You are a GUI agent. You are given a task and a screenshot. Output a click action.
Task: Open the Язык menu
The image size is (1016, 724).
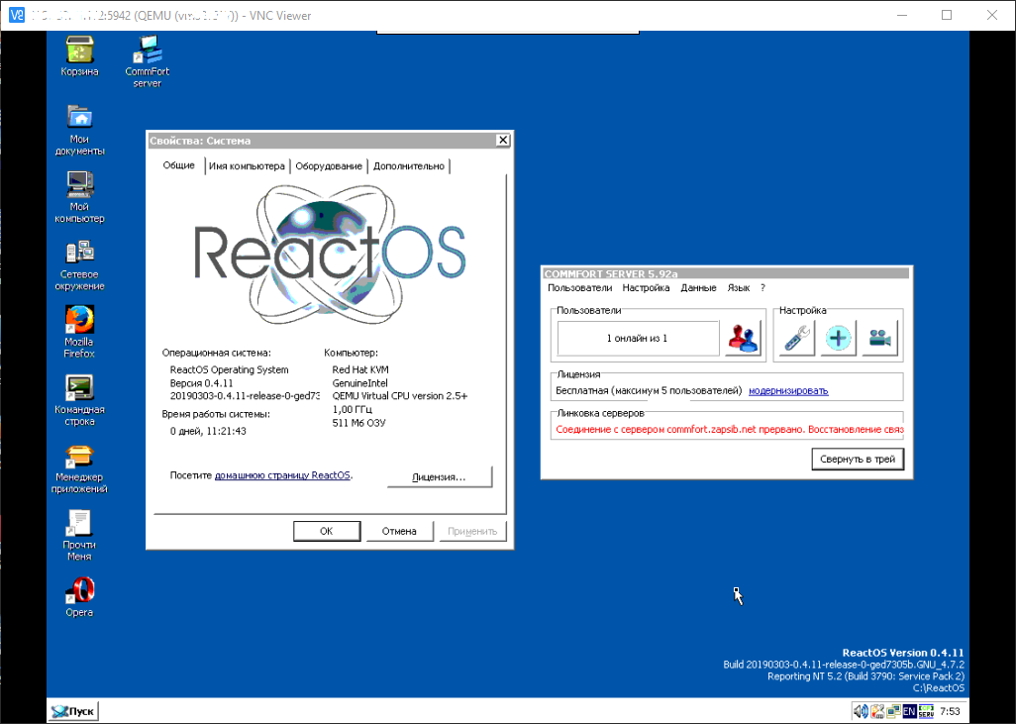click(x=738, y=288)
